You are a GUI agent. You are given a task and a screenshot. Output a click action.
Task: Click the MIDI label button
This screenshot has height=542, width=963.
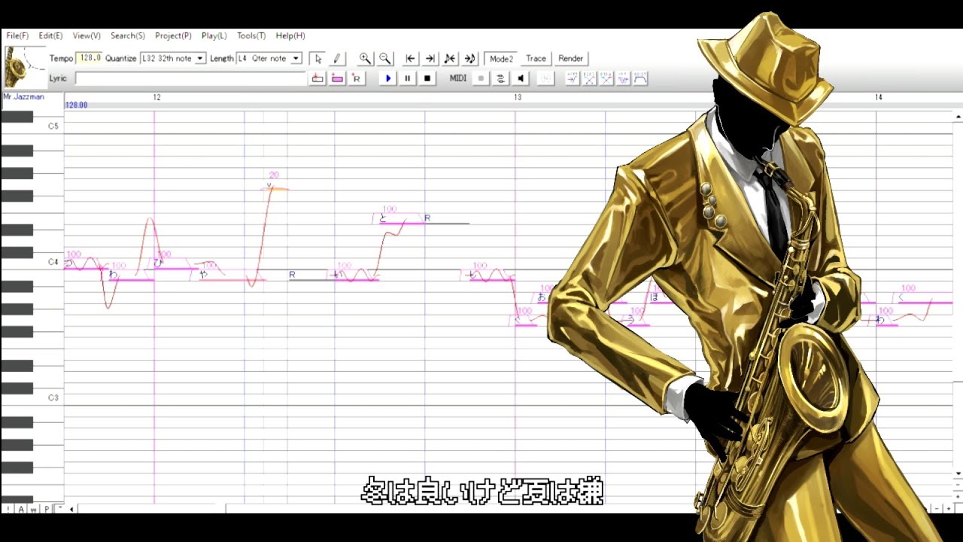pyautogui.click(x=458, y=78)
